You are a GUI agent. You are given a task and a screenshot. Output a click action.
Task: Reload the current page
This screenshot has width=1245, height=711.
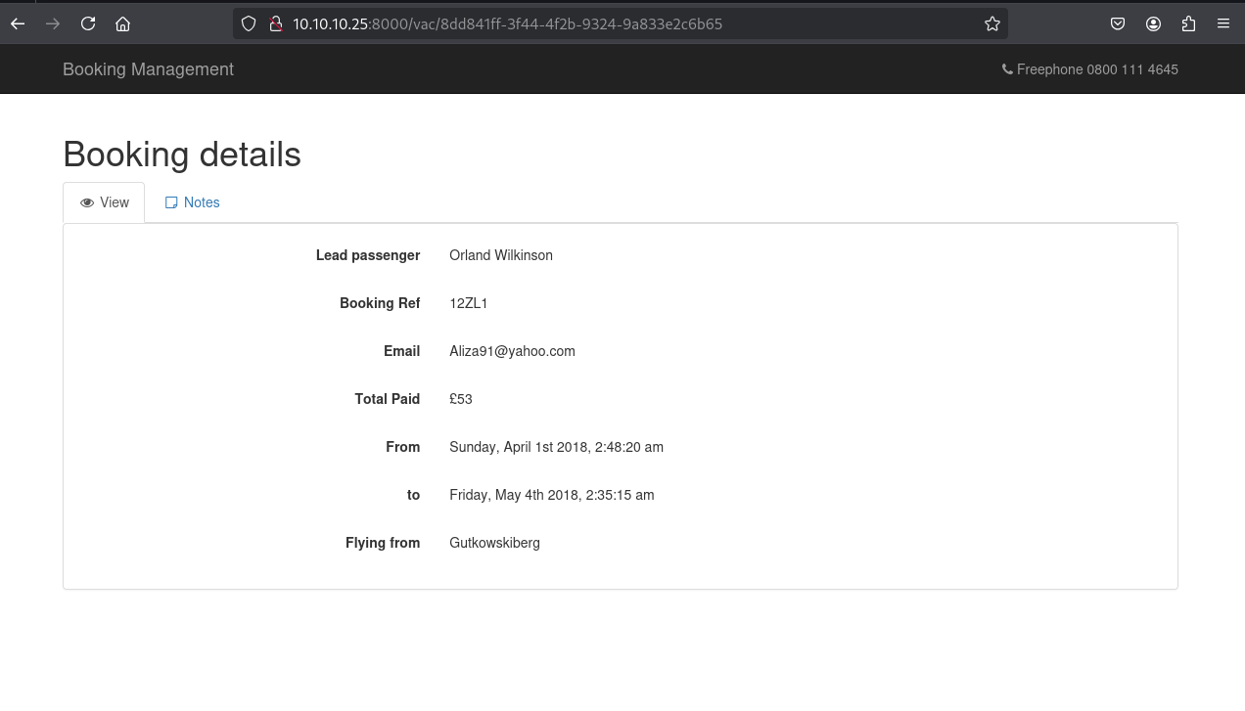click(88, 23)
